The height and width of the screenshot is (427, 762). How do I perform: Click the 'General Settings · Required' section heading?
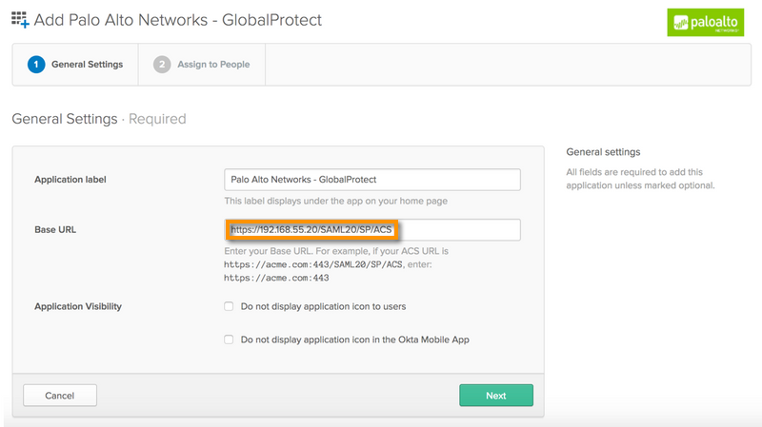coord(98,120)
